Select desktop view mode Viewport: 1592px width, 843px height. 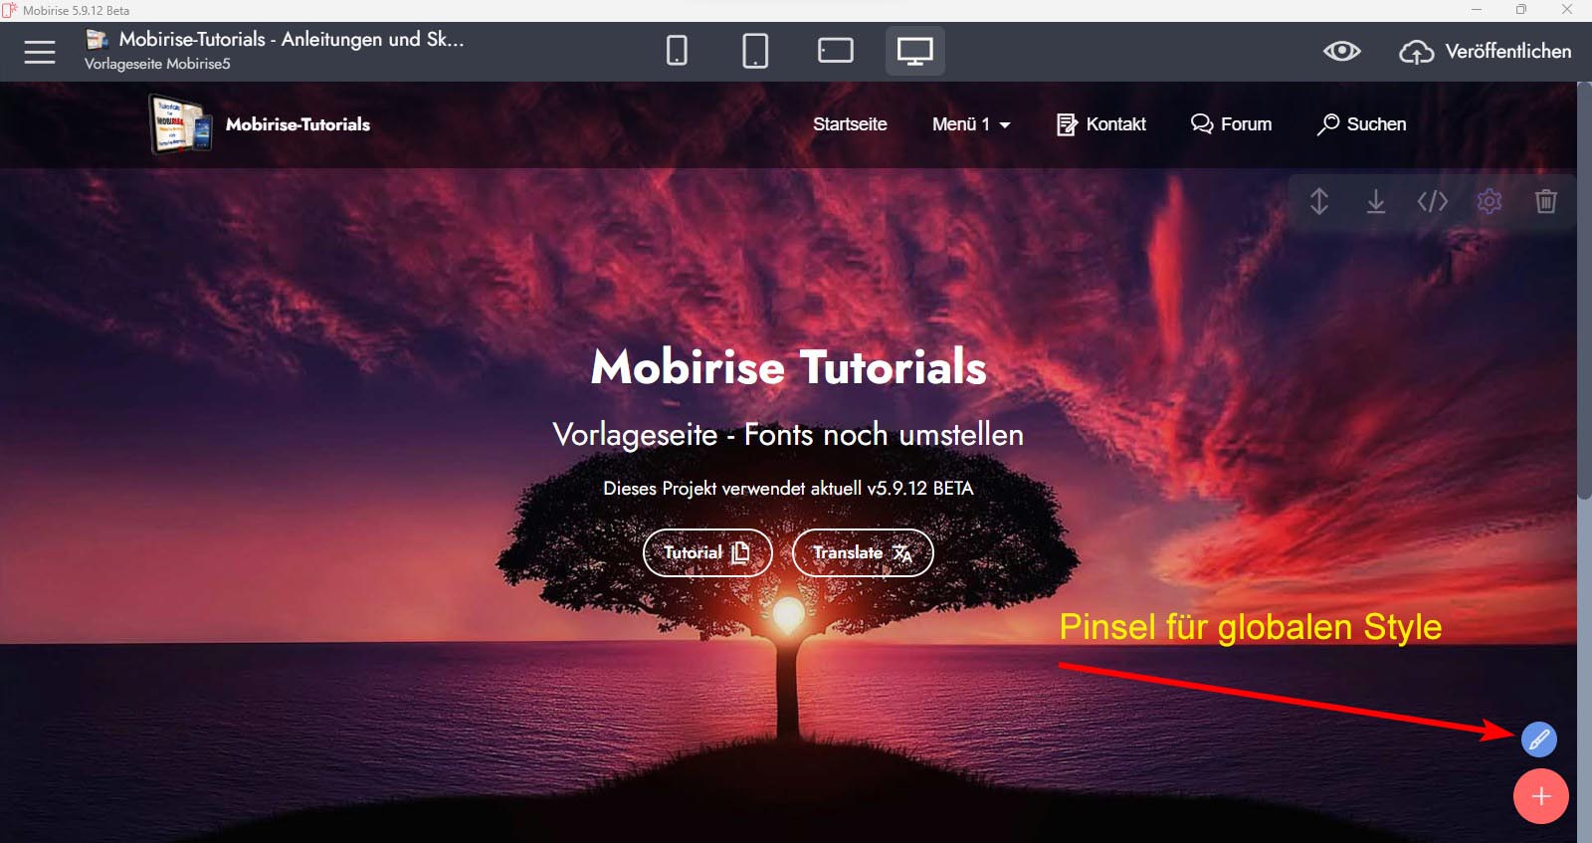914,51
